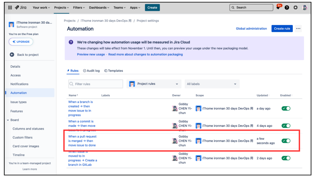
Task: Click the Create rule button
Action: pyautogui.click(x=282, y=29)
